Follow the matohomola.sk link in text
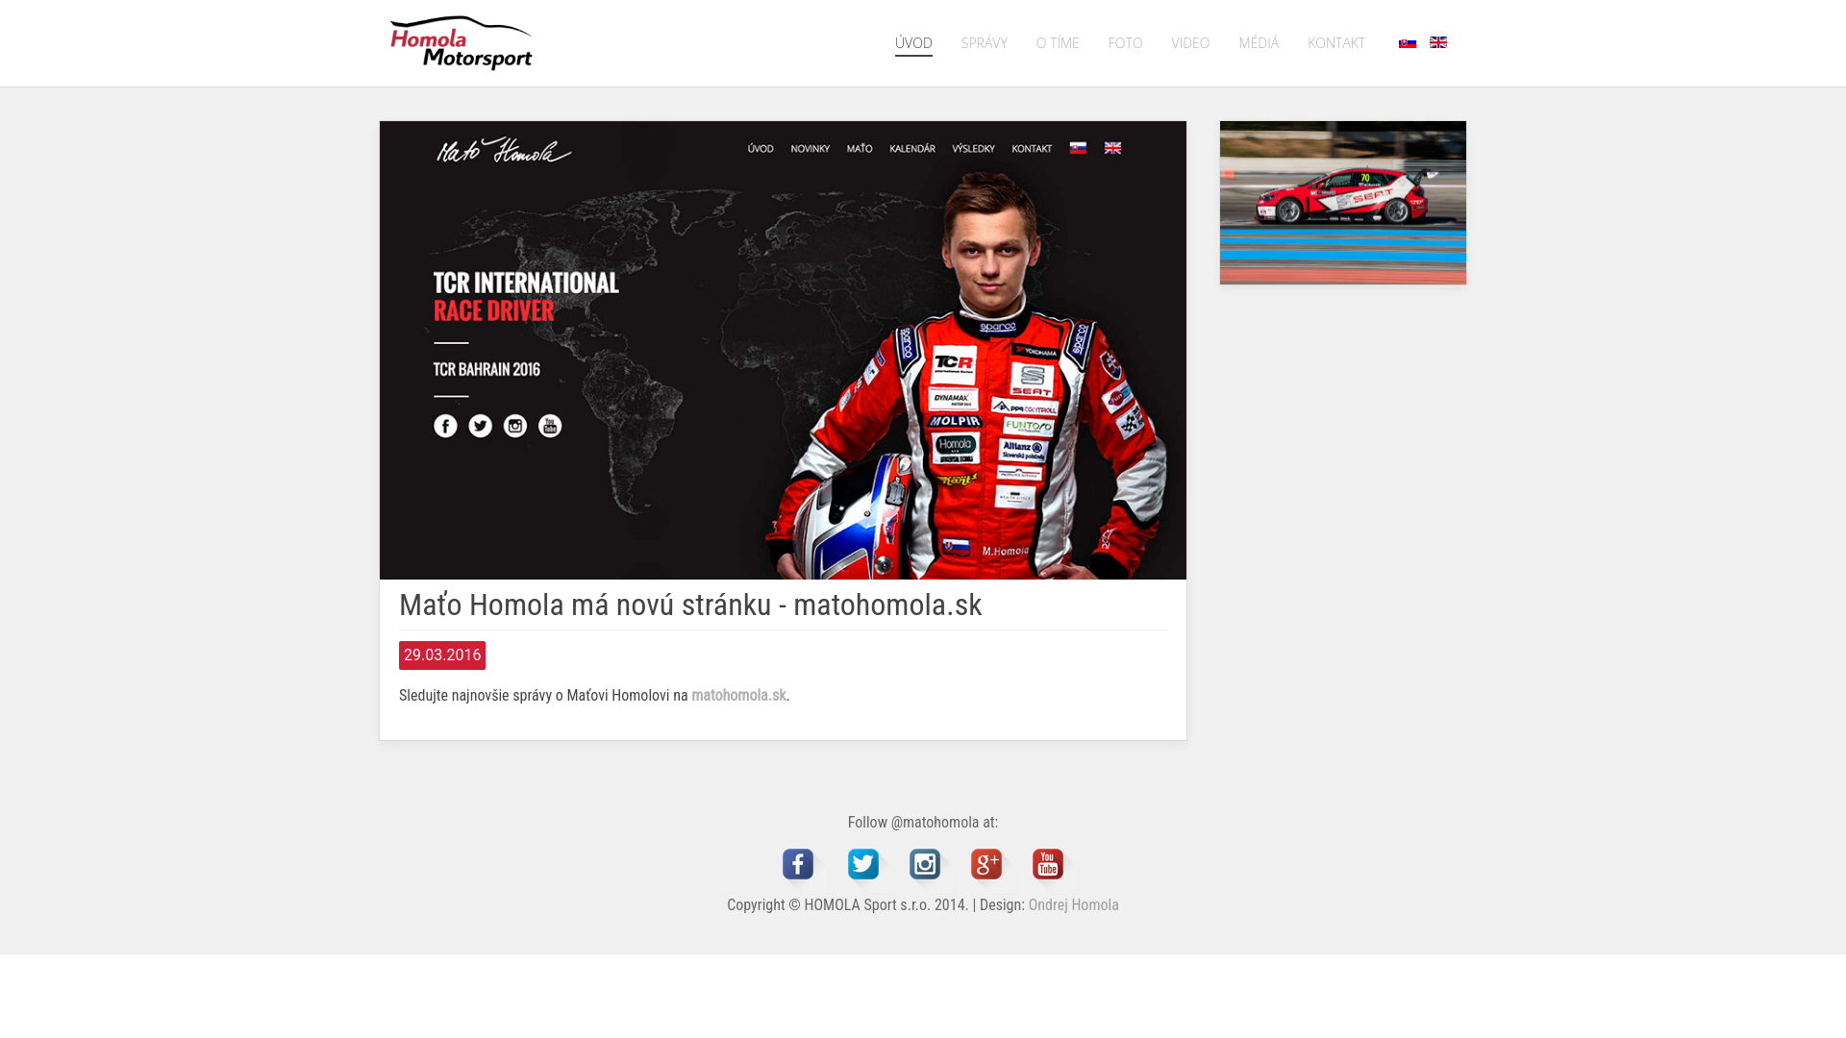 coord(738,695)
